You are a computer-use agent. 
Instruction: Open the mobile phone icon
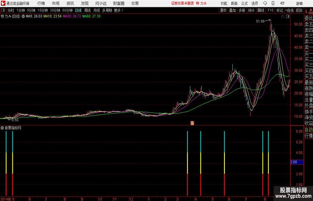point(273,3)
